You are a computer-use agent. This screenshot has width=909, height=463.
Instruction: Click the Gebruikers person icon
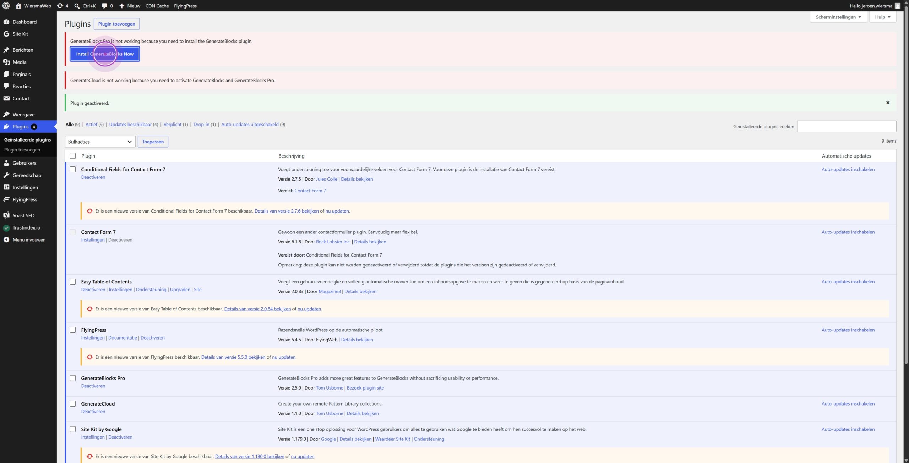pyautogui.click(x=6, y=163)
